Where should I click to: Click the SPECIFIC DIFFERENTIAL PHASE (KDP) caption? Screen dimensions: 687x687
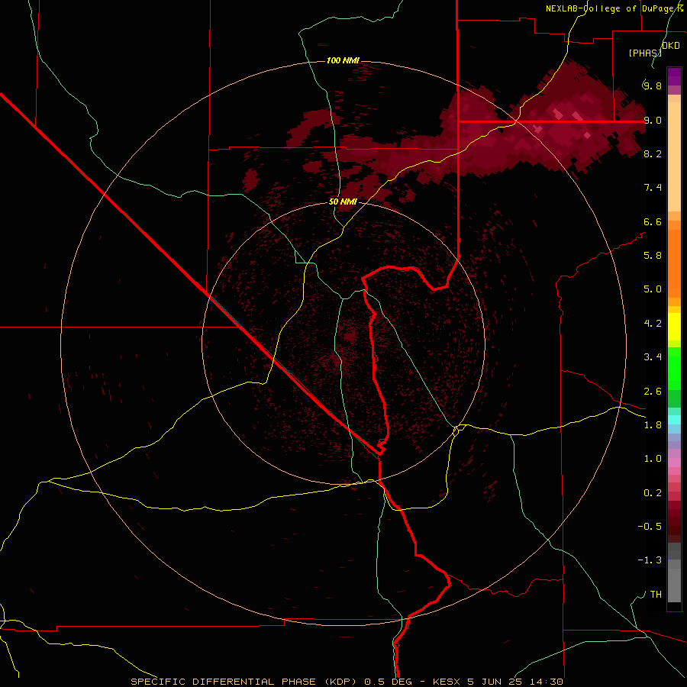click(244, 682)
